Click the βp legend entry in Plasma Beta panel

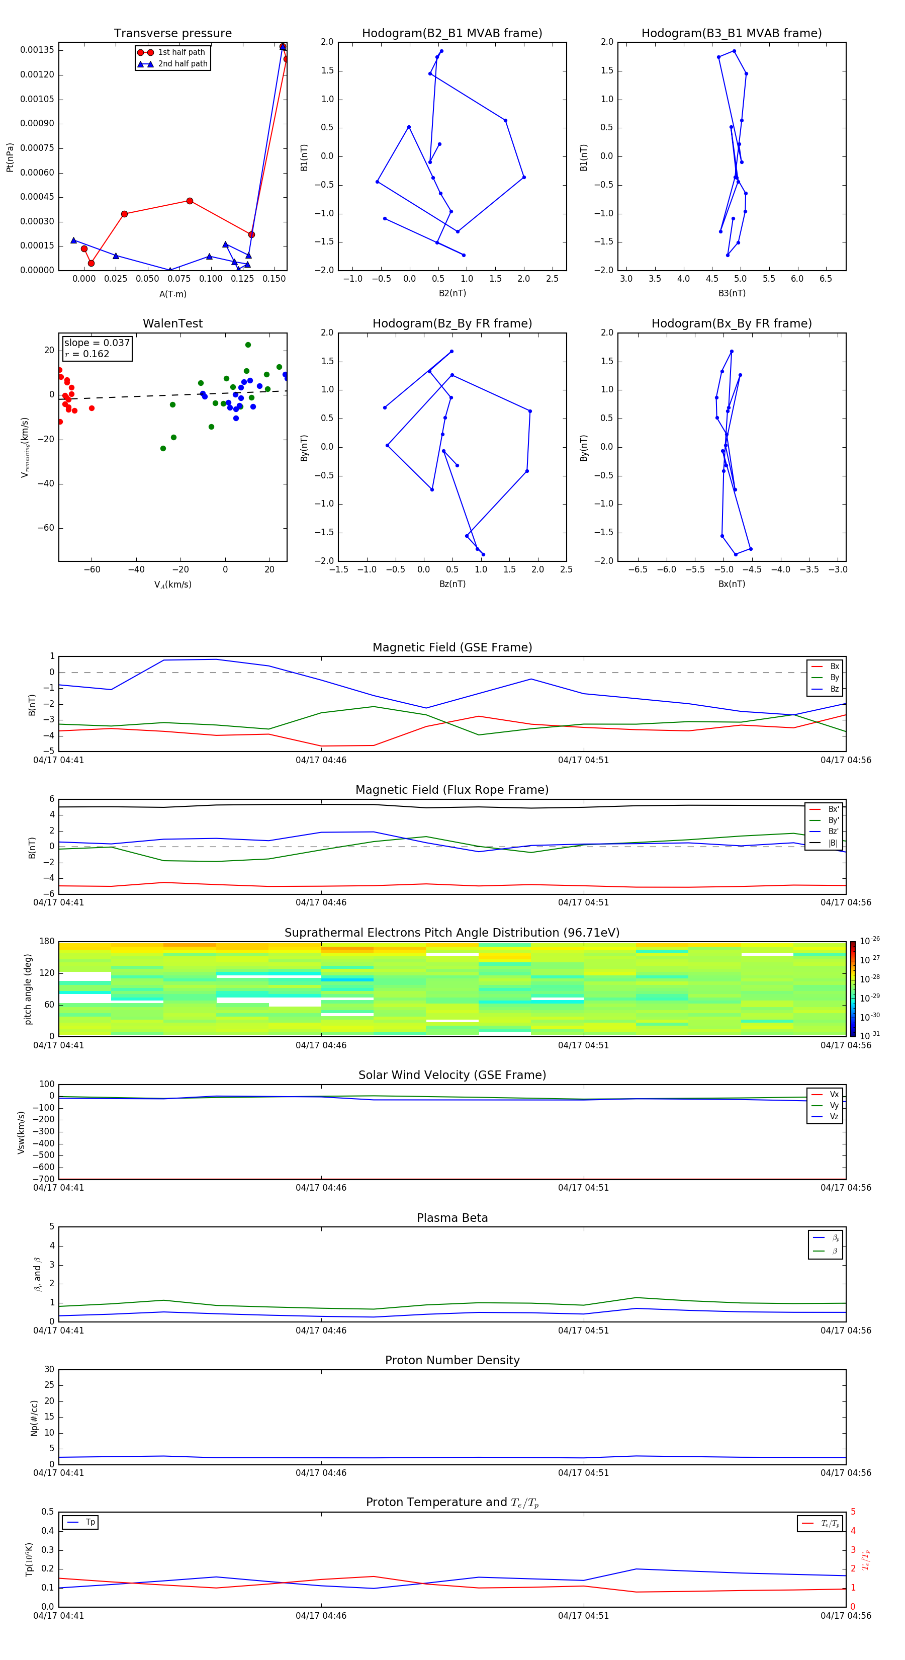pos(826,1238)
